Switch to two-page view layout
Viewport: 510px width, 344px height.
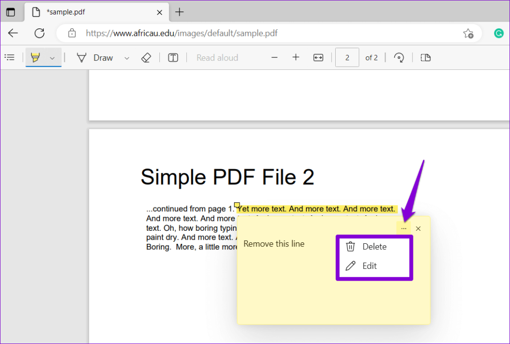tap(425, 57)
